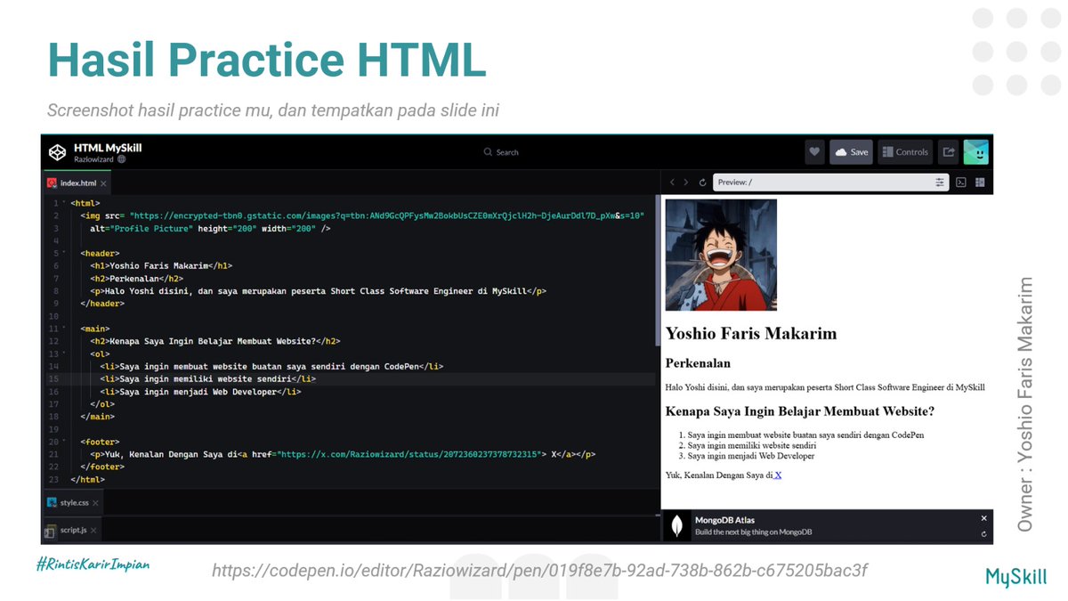Open the Controls panel button
The width and height of the screenshot is (1068, 601).
905,152
